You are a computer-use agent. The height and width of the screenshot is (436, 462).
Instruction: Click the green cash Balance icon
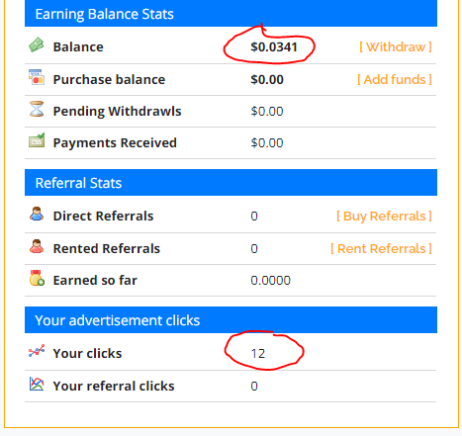[x=37, y=44]
